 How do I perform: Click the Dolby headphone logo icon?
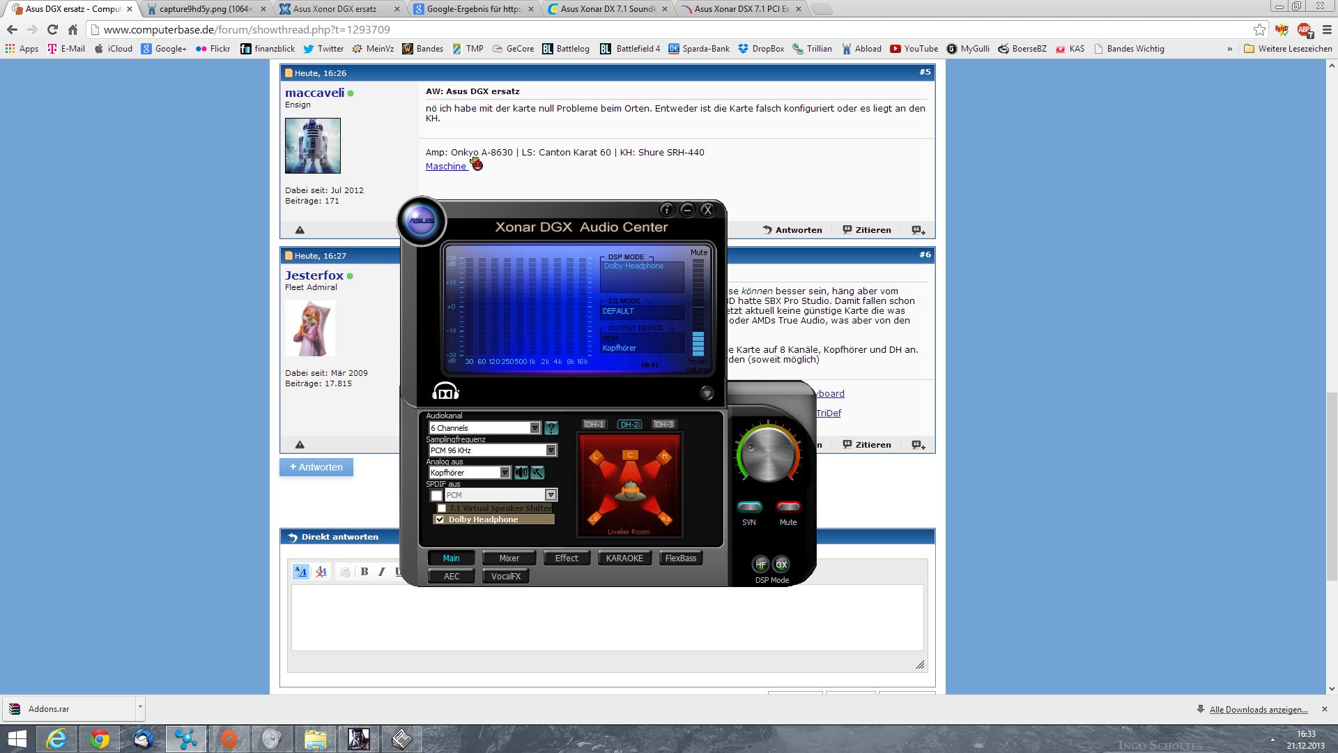coord(445,391)
